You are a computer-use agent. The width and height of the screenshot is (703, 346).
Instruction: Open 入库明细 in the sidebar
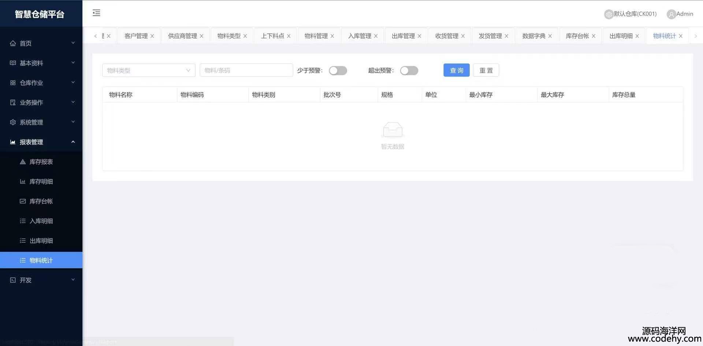[41, 221]
